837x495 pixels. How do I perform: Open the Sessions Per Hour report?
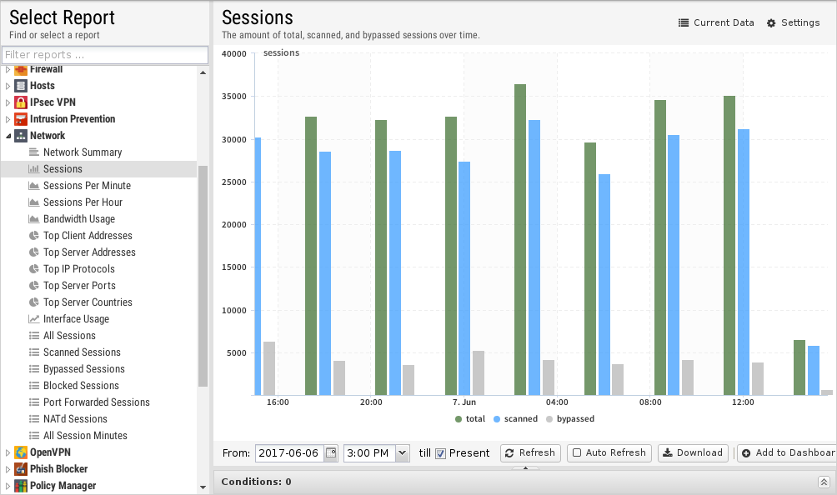83,202
